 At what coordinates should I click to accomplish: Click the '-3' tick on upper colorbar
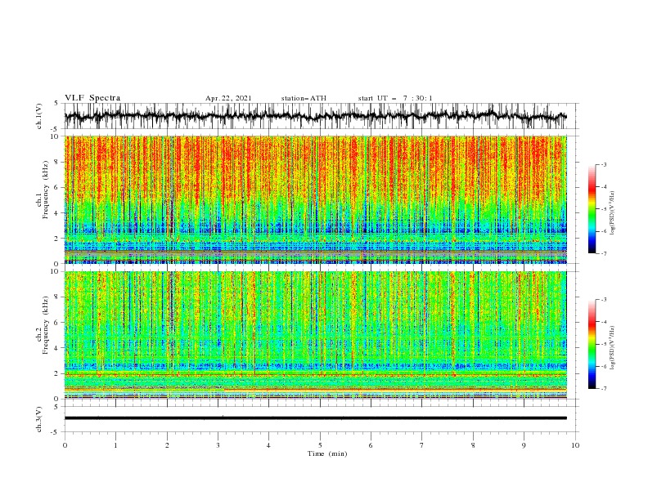point(603,164)
